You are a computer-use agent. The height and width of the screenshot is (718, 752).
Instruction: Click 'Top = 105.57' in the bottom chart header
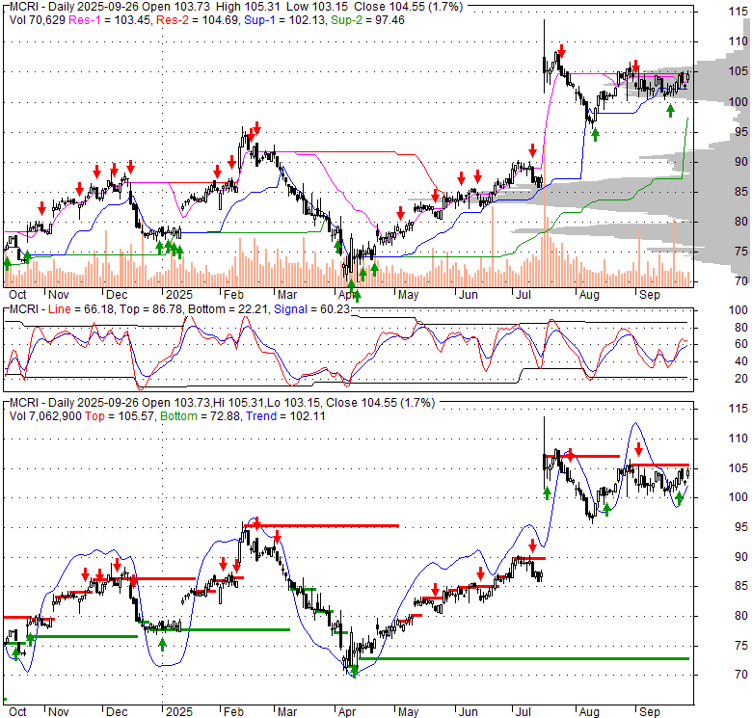[x=120, y=416]
